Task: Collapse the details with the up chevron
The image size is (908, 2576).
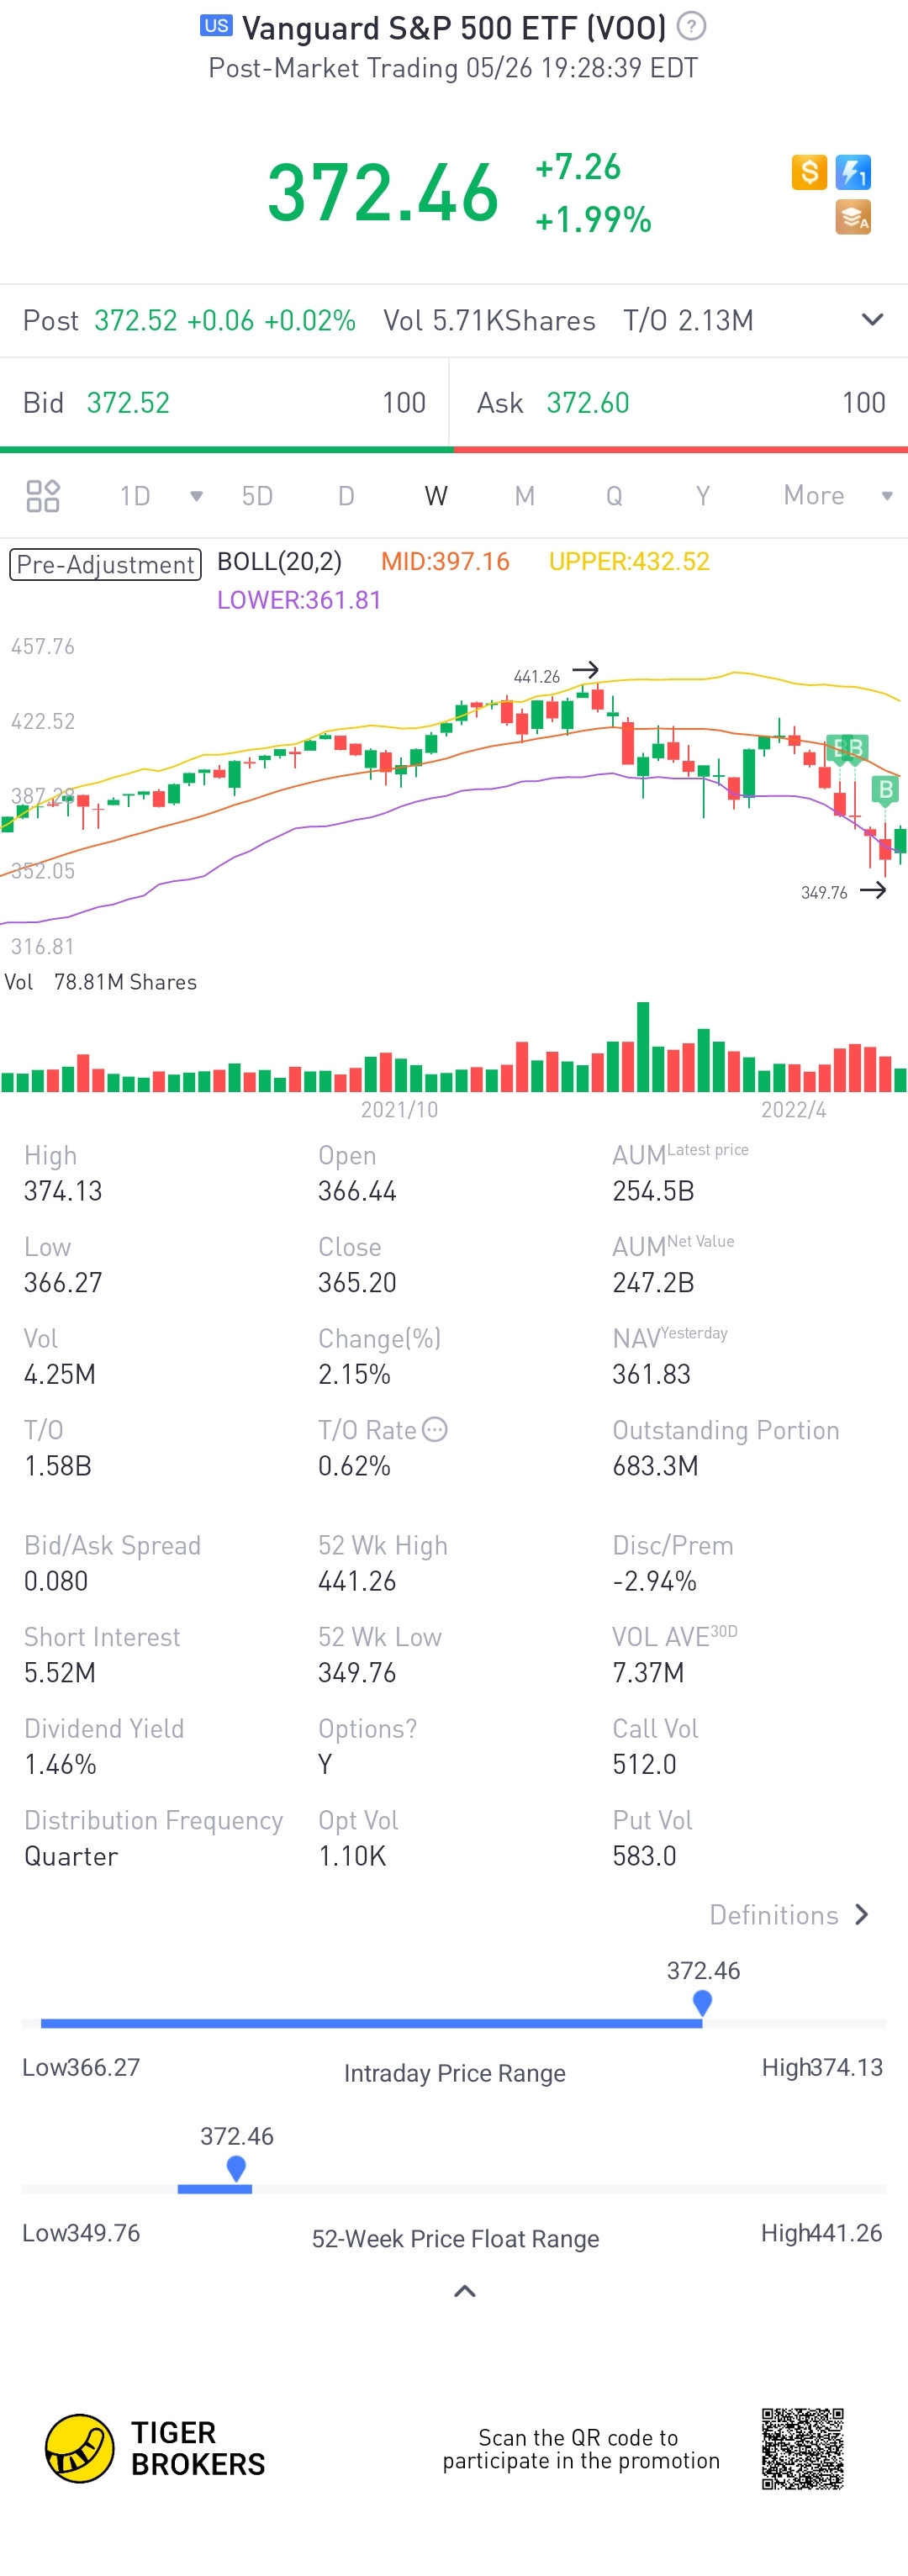Action: [x=465, y=2291]
